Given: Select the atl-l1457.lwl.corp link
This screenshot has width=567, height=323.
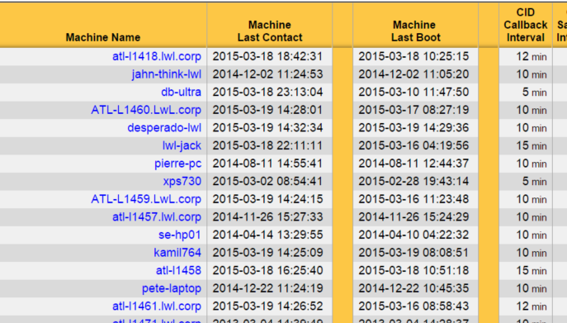Looking at the screenshot, I should 157,217.
